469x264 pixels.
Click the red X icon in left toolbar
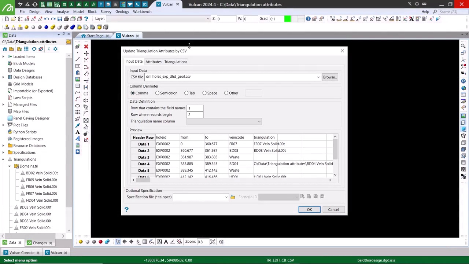pyautogui.click(x=86, y=47)
